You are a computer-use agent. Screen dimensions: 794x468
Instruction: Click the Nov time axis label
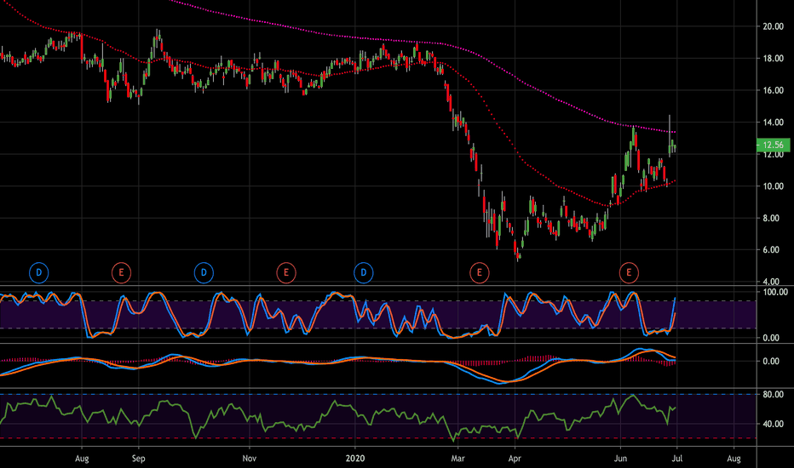tap(249, 459)
